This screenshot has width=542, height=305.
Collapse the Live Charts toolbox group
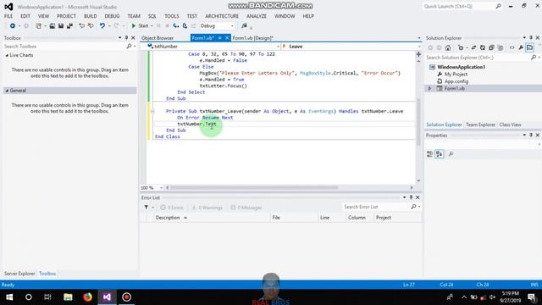pos(7,55)
